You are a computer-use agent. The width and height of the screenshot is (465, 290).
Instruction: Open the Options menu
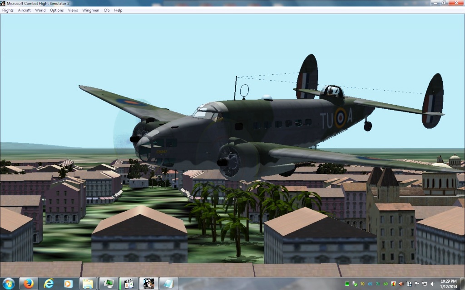point(57,10)
